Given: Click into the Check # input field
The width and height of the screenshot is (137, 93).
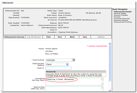Looking at the screenshot, I should (58, 68).
